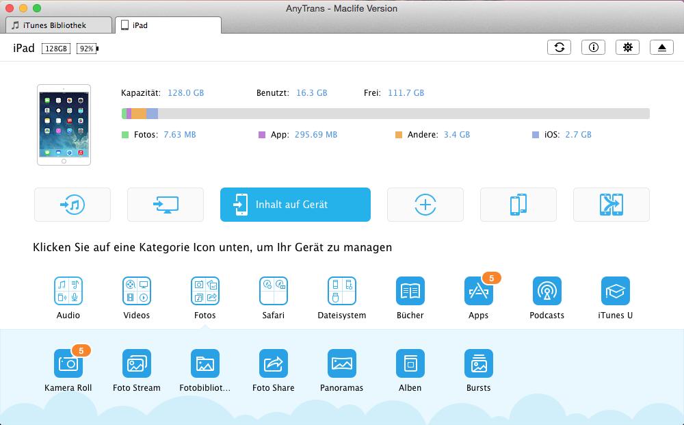
Task: Open the Dateisystem category
Action: point(342,291)
